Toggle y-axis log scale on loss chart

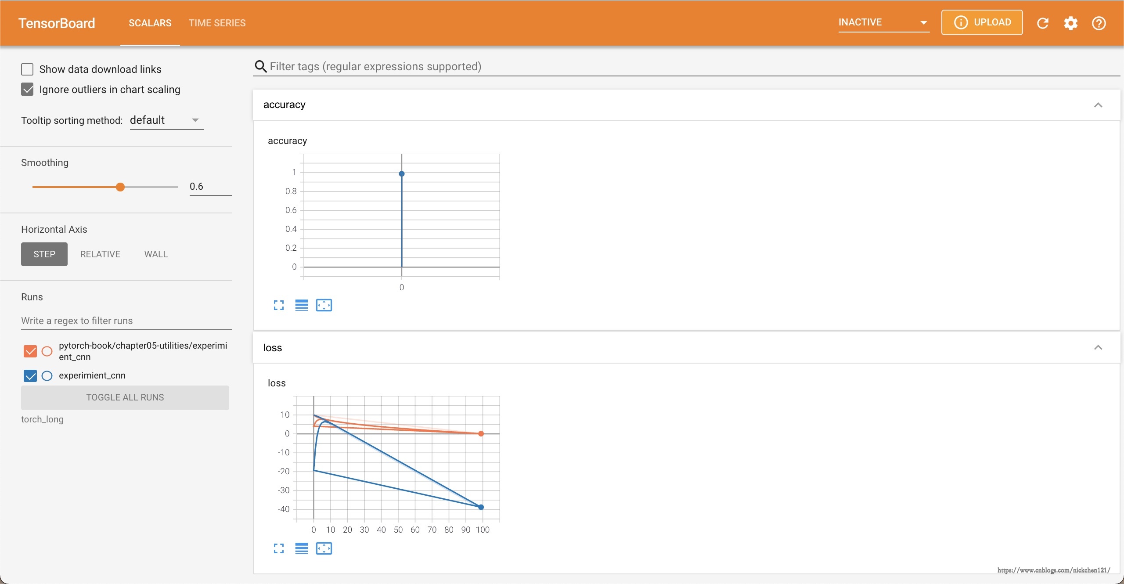[301, 548]
